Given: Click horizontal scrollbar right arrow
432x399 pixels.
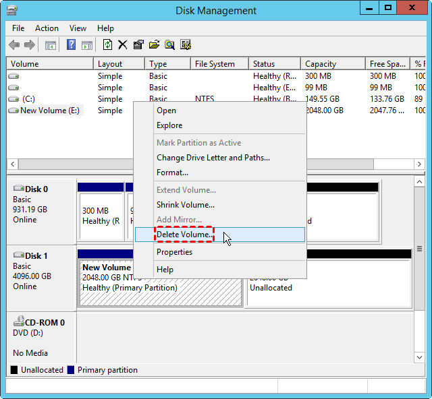Looking at the screenshot, I should pos(419,164).
